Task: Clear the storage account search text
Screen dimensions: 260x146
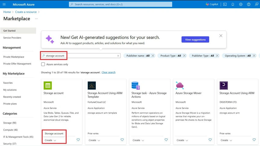Action: click(x=118, y=56)
